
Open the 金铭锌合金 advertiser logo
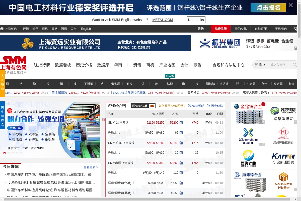click(x=248, y=113)
